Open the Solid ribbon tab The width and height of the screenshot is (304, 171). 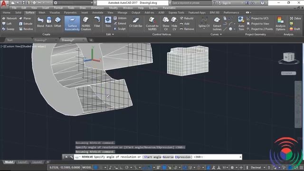point(18,12)
